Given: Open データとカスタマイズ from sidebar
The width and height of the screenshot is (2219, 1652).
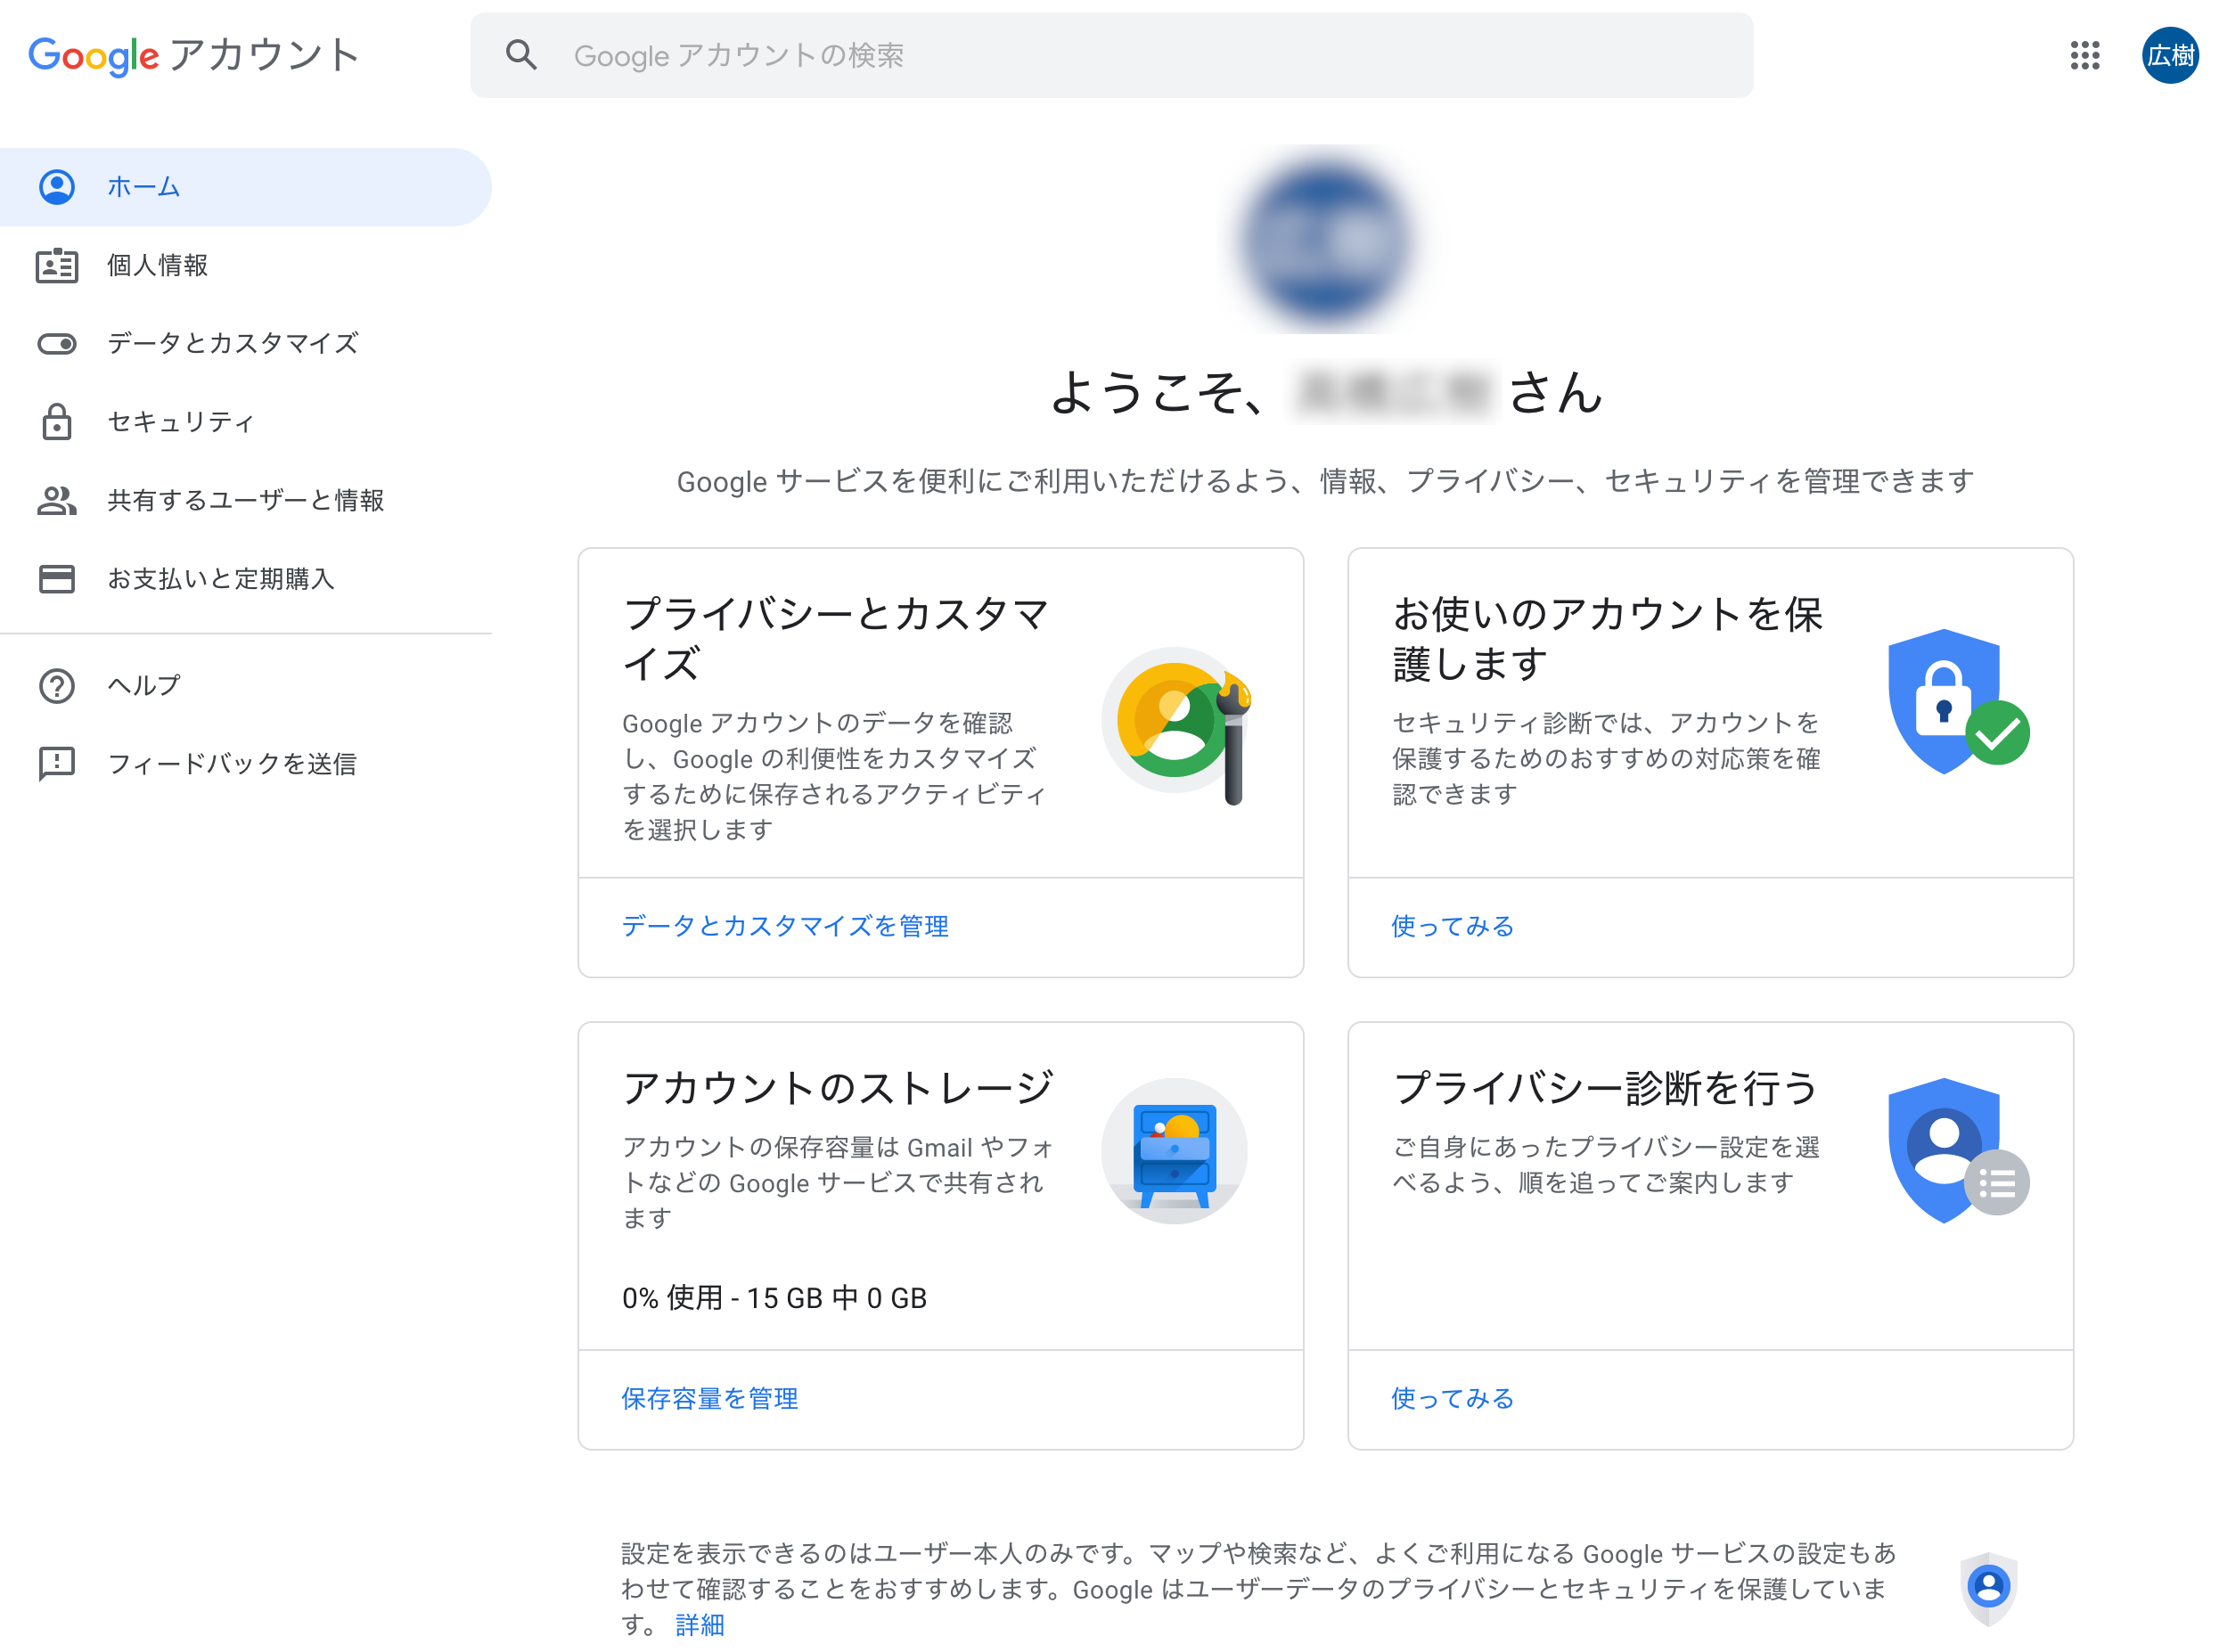Looking at the screenshot, I should coord(232,344).
